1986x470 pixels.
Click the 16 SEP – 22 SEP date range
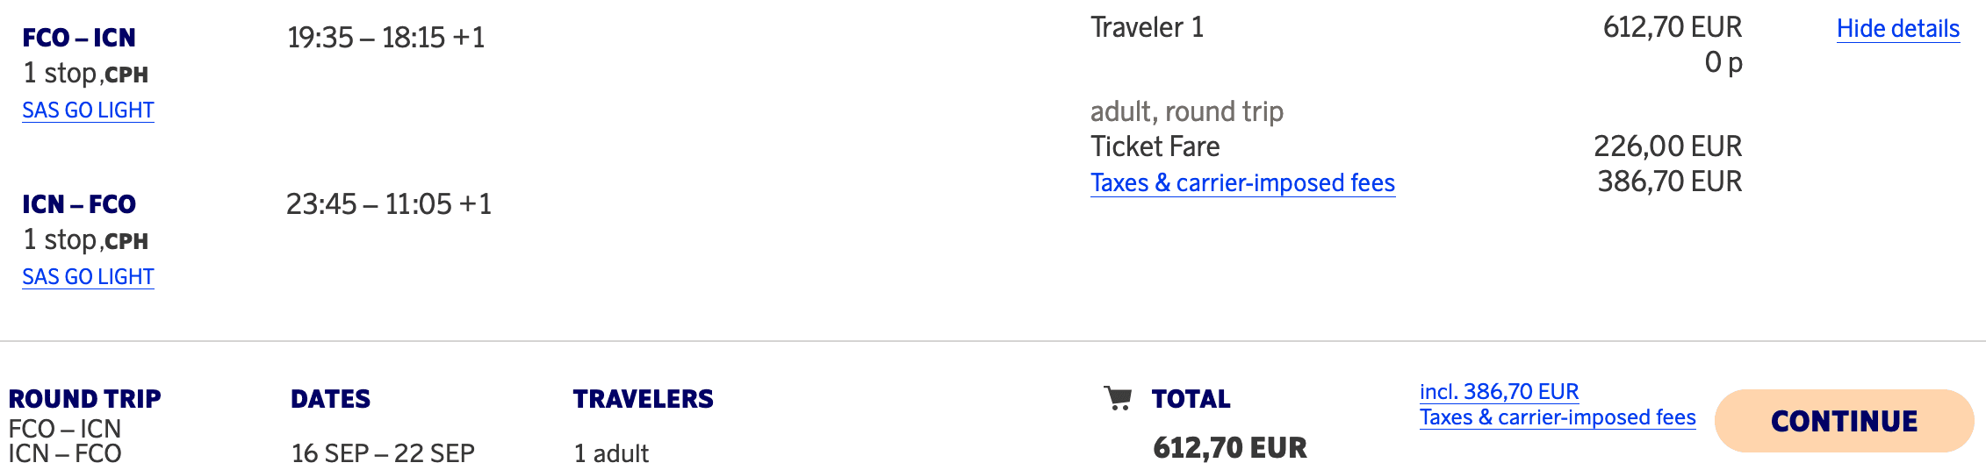click(x=383, y=453)
